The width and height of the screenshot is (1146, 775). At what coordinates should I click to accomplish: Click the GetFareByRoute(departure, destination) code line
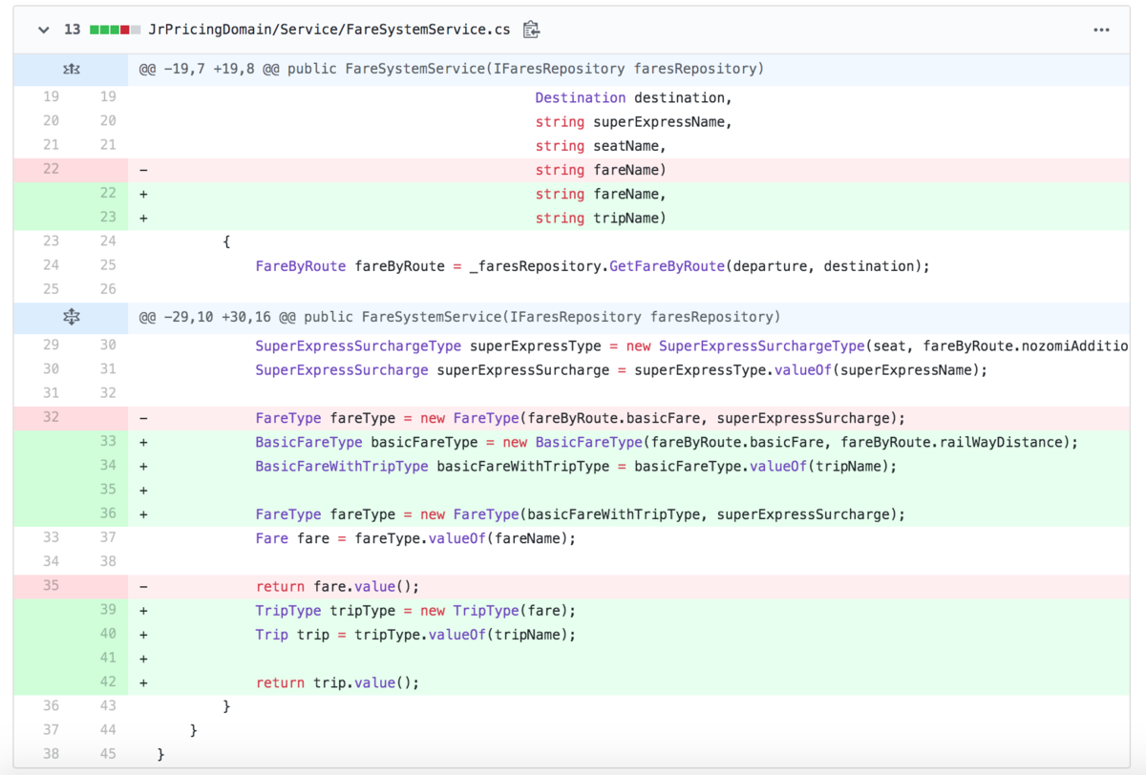tap(592, 266)
